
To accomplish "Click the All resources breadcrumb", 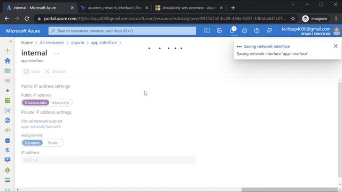I will 52,43.
